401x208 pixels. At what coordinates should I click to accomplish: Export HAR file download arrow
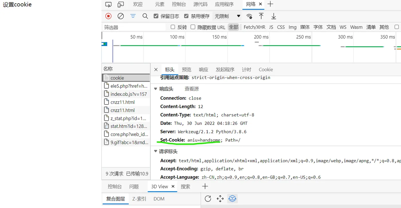pos(274,16)
